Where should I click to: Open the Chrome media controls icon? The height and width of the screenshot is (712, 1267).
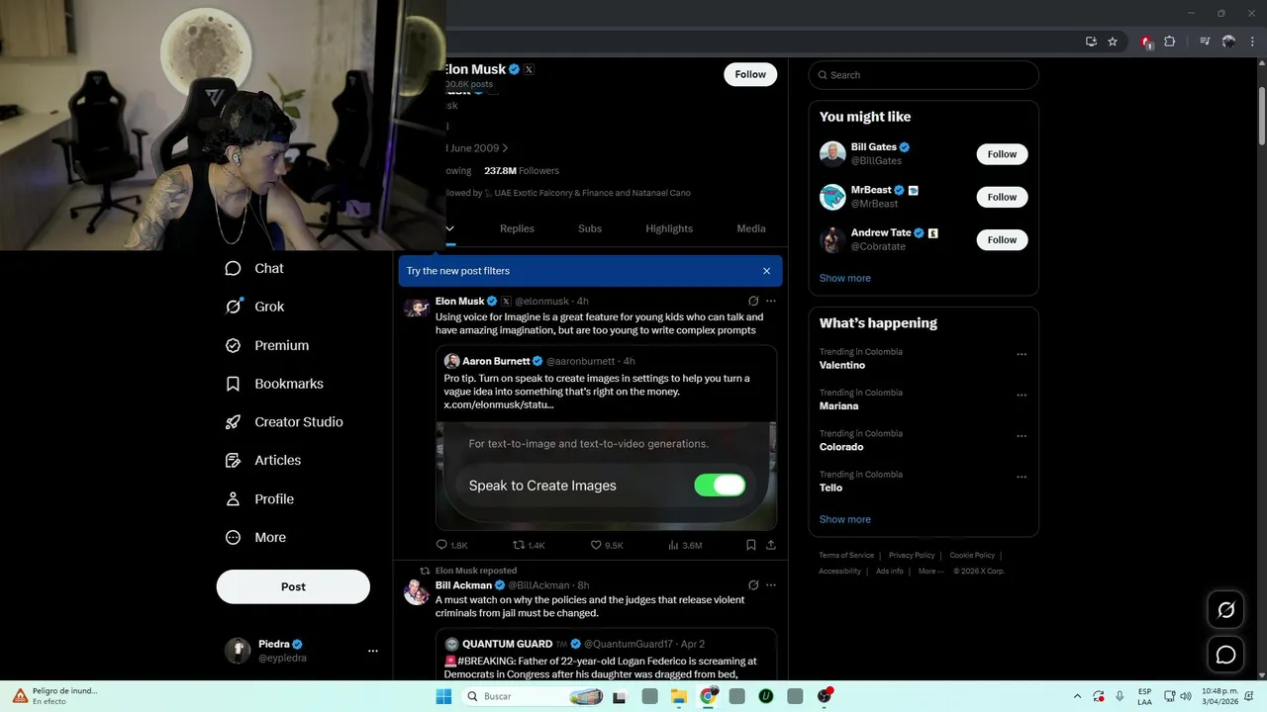[1205, 42]
